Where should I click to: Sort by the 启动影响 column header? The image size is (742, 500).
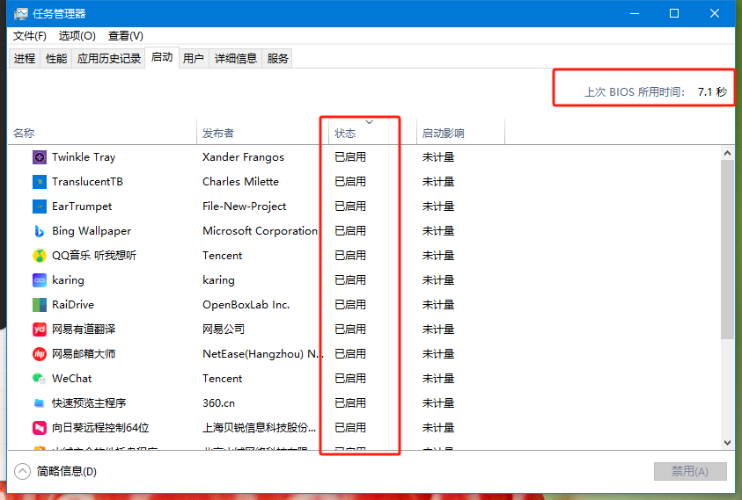460,132
